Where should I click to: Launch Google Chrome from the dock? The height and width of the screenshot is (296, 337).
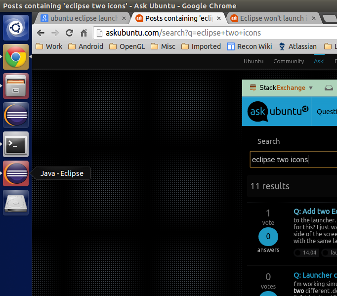pos(16,57)
